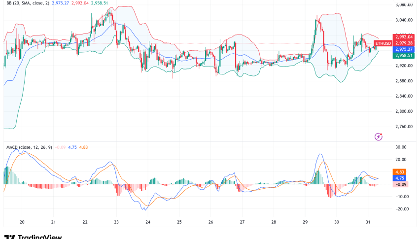Click the TradingView logo
Screen dimensions: 420x239
(x=33, y=236)
